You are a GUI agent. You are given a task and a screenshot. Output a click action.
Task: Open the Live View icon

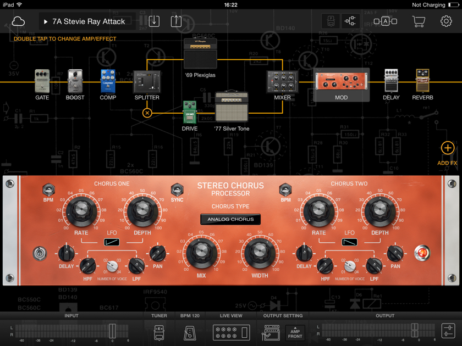pyautogui.click(x=232, y=332)
